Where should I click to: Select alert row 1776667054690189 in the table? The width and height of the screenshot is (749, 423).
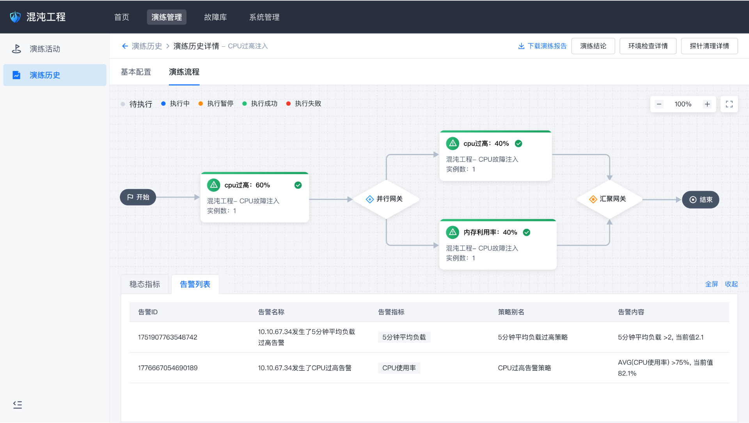point(168,368)
